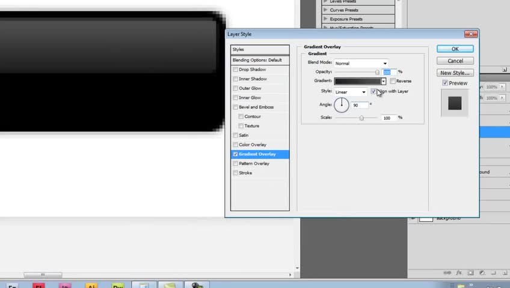Disable the Preview checkbox
Image resolution: width=510 pixels, height=288 pixels.
pyautogui.click(x=445, y=83)
